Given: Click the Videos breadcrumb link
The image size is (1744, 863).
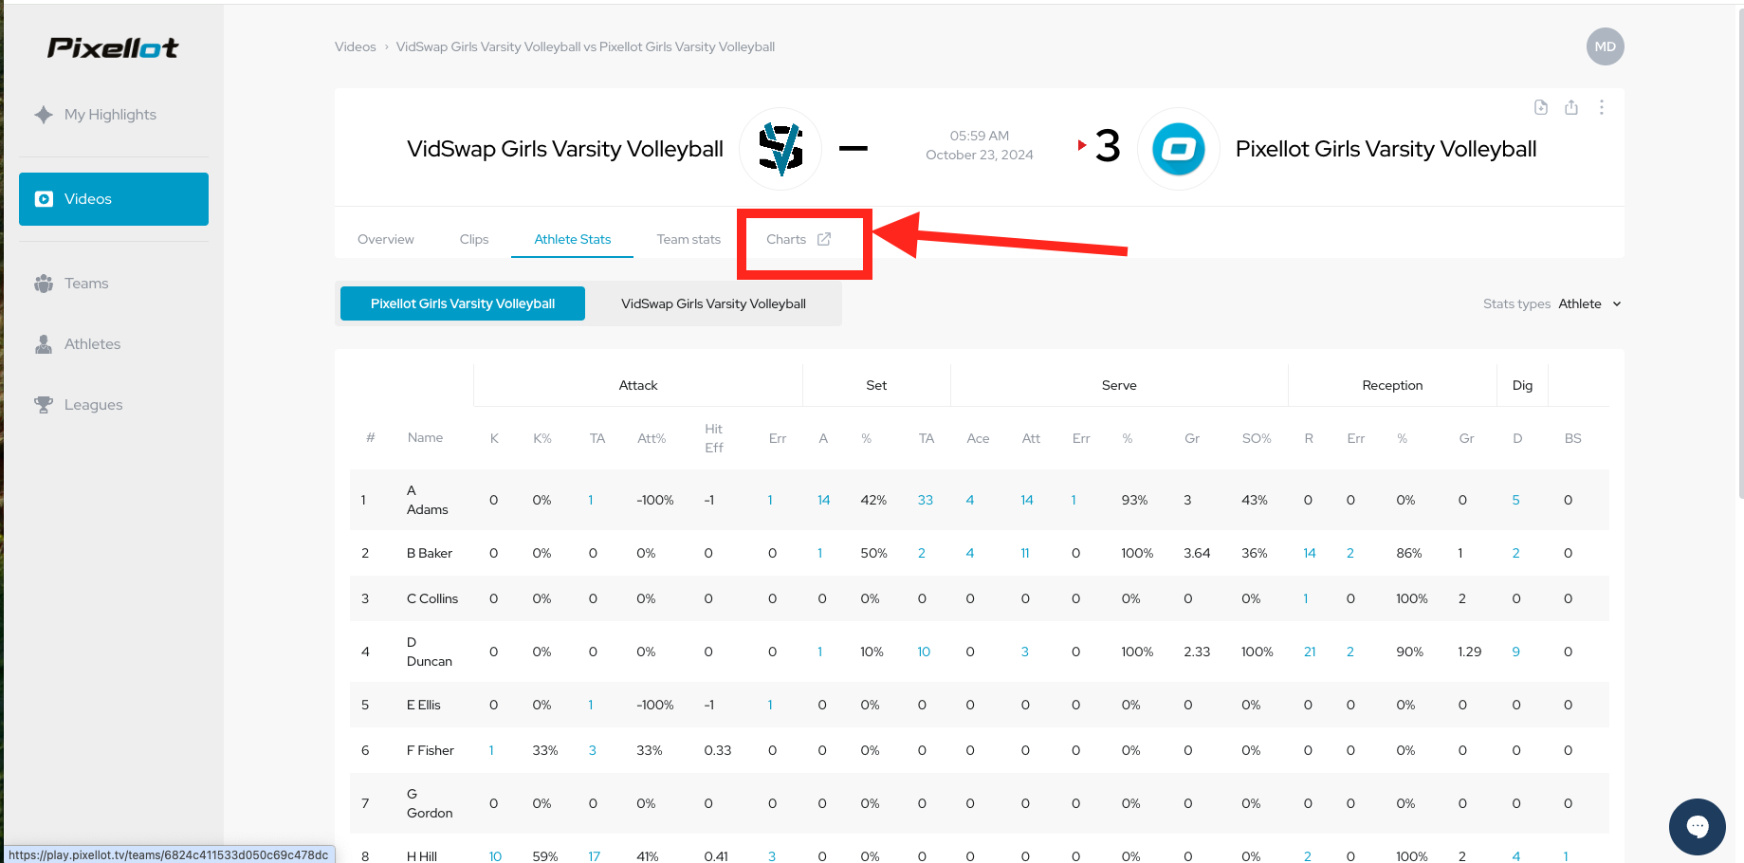Looking at the screenshot, I should pyautogui.click(x=356, y=46).
